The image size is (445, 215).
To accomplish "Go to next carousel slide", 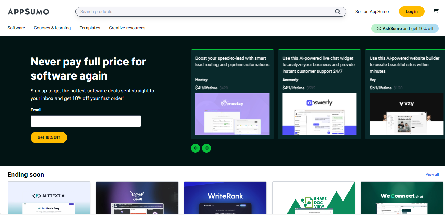I will coord(206,148).
